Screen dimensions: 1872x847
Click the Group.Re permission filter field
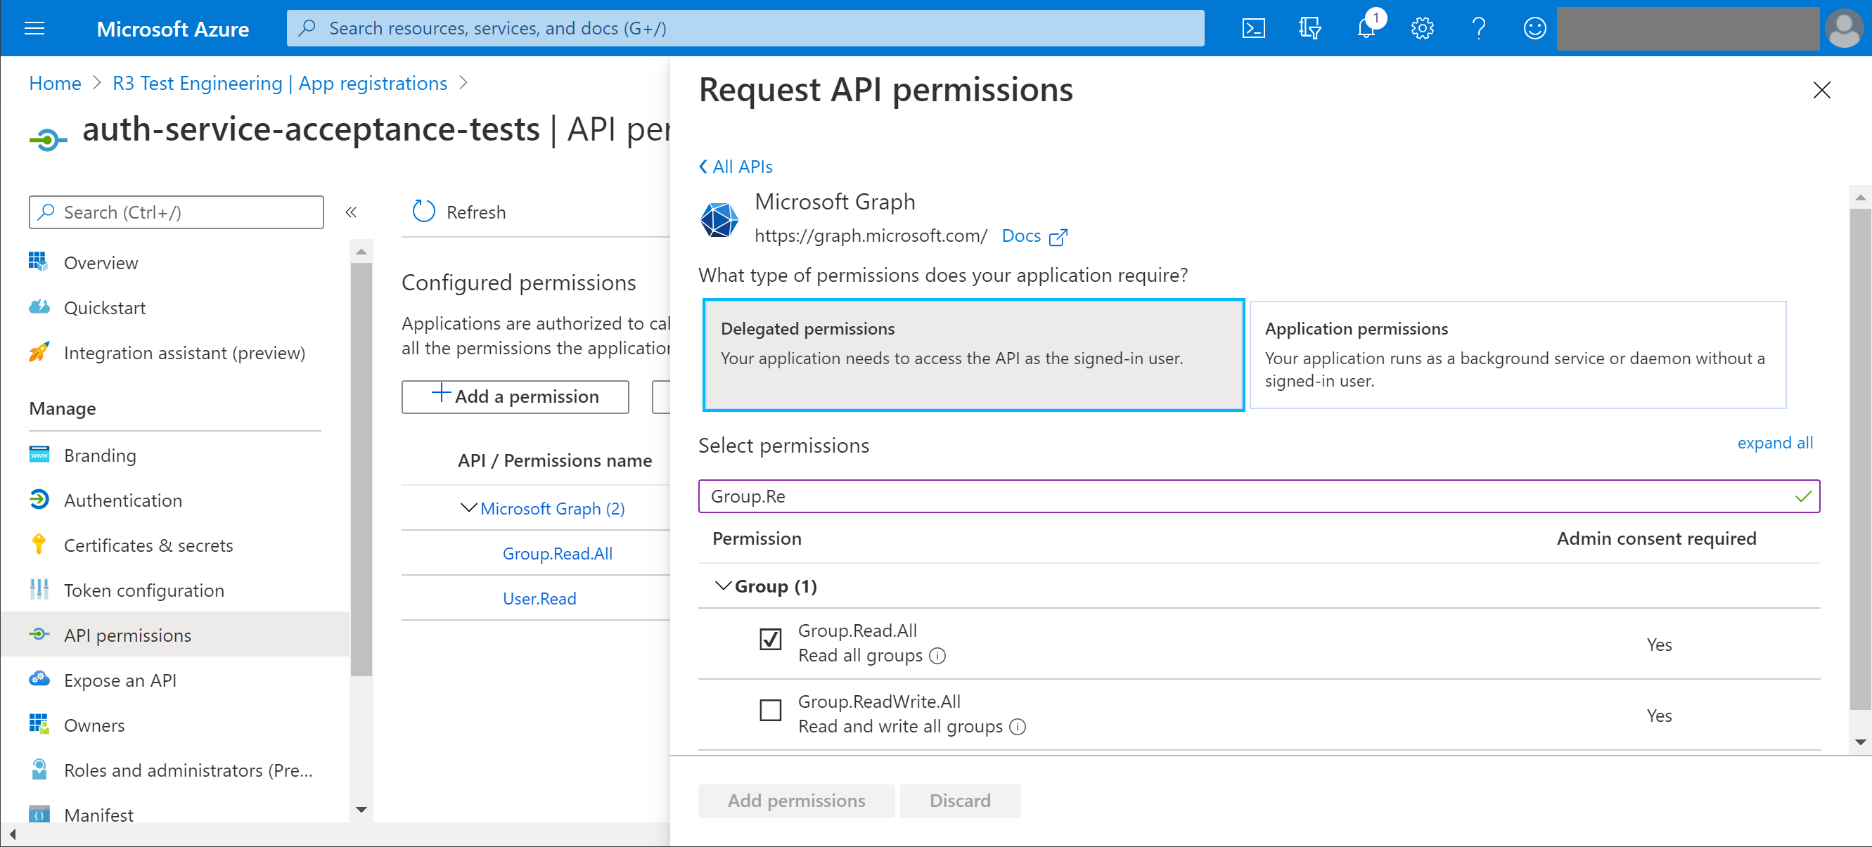pyautogui.click(x=1259, y=496)
